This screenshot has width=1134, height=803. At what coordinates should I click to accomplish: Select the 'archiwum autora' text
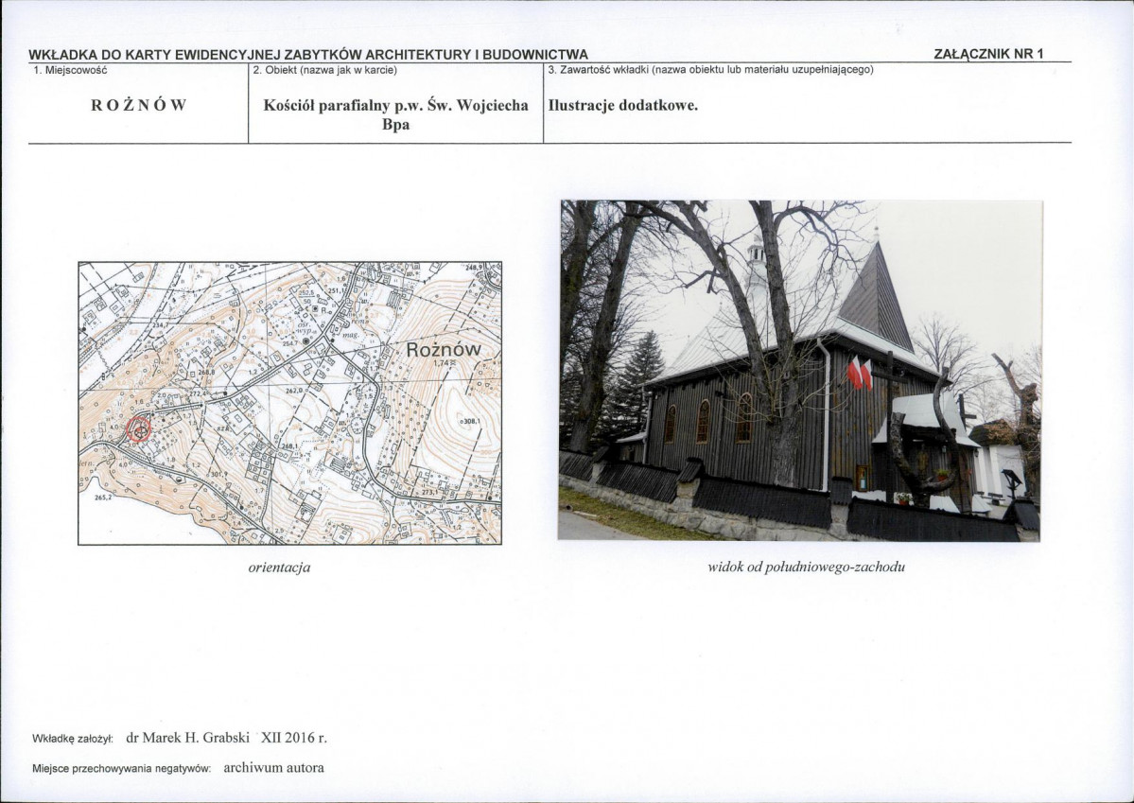click(274, 768)
